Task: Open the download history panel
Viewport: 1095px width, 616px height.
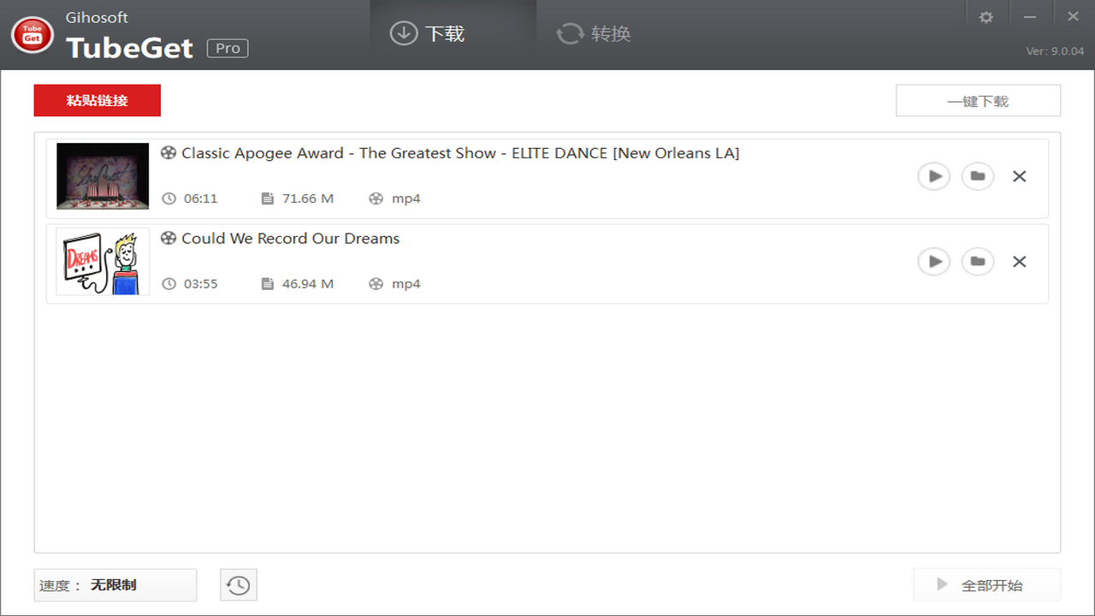Action: coord(238,584)
